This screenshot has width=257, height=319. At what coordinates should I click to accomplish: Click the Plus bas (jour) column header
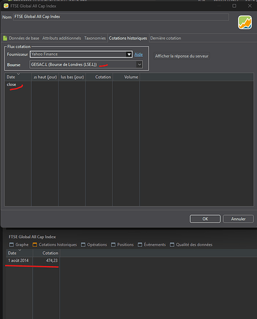click(72, 77)
